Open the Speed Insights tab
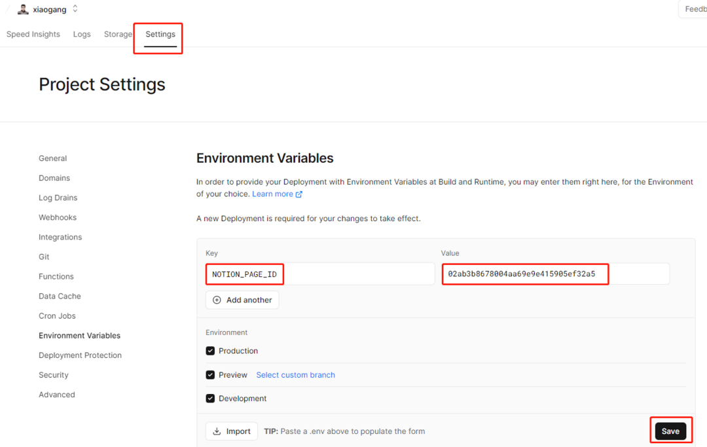Image resolution: width=707 pixels, height=447 pixels. [33, 34]
